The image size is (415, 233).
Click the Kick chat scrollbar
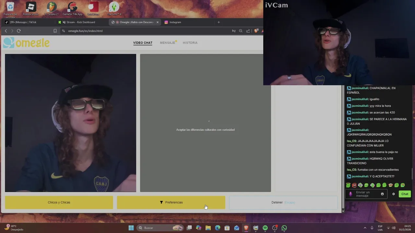pyautogui.click(x=413, y=173)
